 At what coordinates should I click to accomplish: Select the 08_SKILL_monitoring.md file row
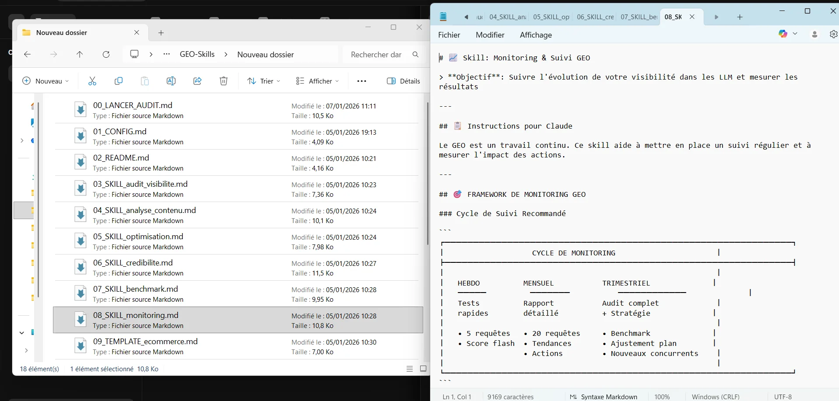tap(238, 320)
